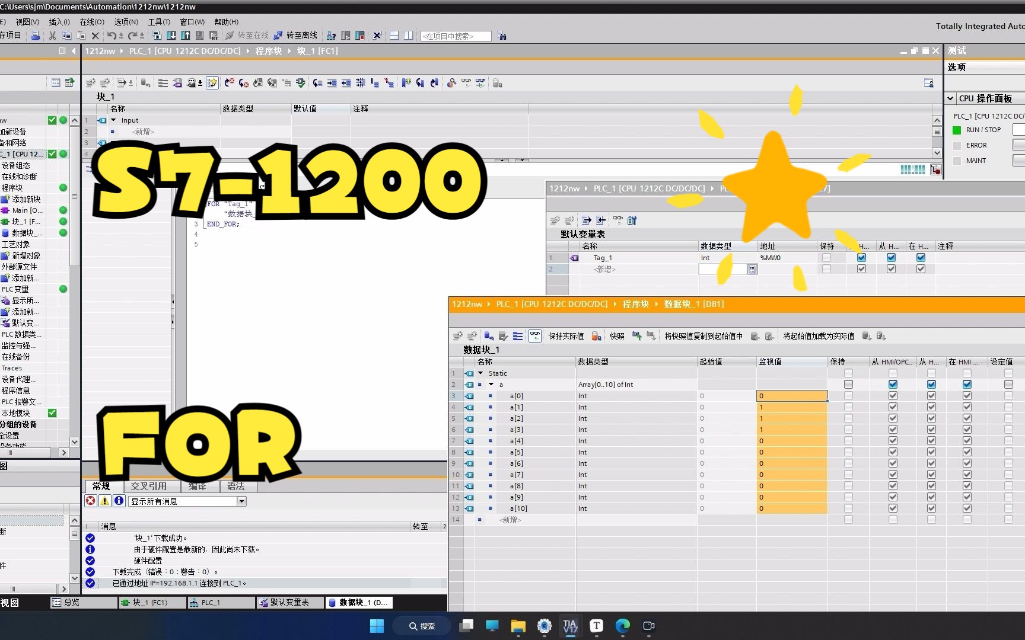
Task: Open File Explorer from the Windows taskbar
Action: [518, 626]
